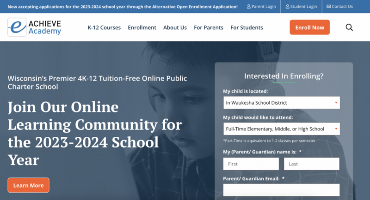Go to Student Login link

(x=301, y=6)
